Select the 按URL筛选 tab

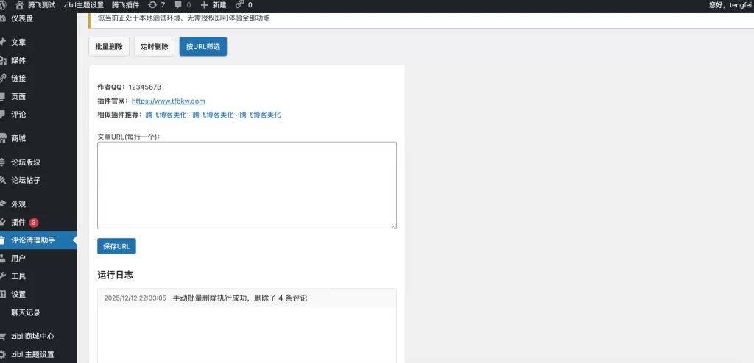[203, 46]
